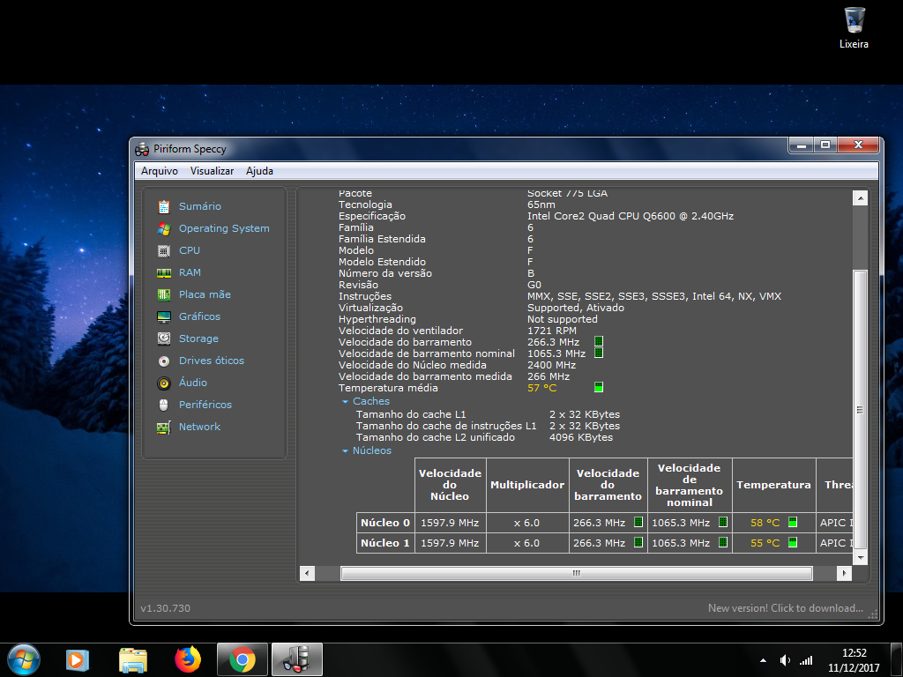The width and height of the screenshot is (903, 677).
Task: Click the CPU chip icon in sidebar
Action: point(164,250)
